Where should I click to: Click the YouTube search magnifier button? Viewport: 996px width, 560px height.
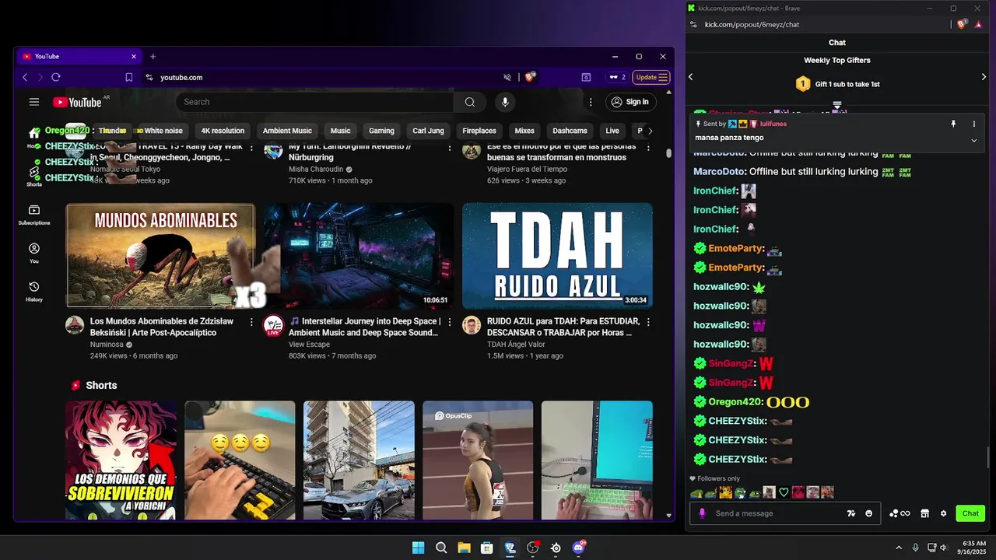(470, 102)
